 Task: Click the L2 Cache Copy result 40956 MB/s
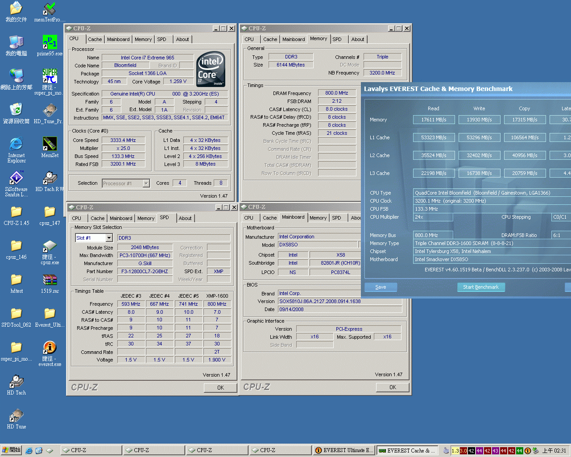[525, 155]
